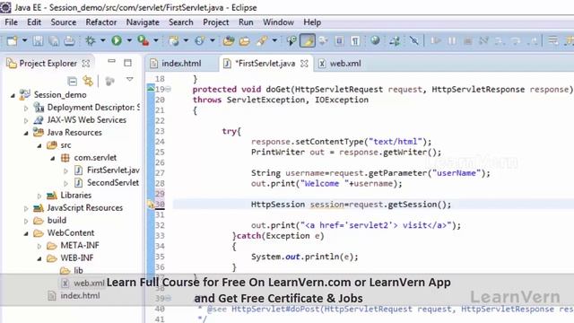Minimize the Project Explorer panel

(x=111, y=62)
